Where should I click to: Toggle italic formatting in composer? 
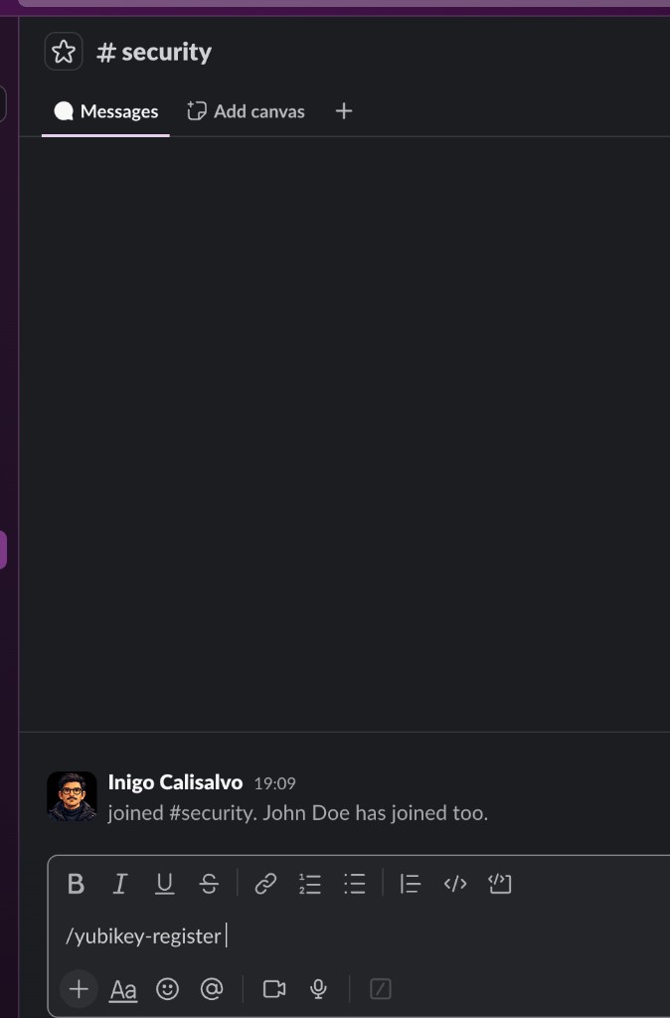tap(120, 884)
